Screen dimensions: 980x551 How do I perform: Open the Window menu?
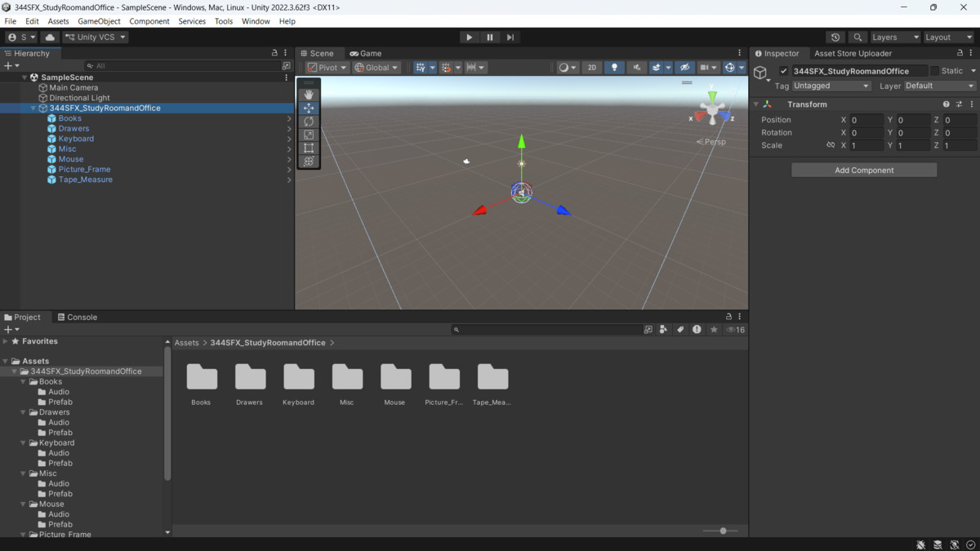(x=256, y=21)
